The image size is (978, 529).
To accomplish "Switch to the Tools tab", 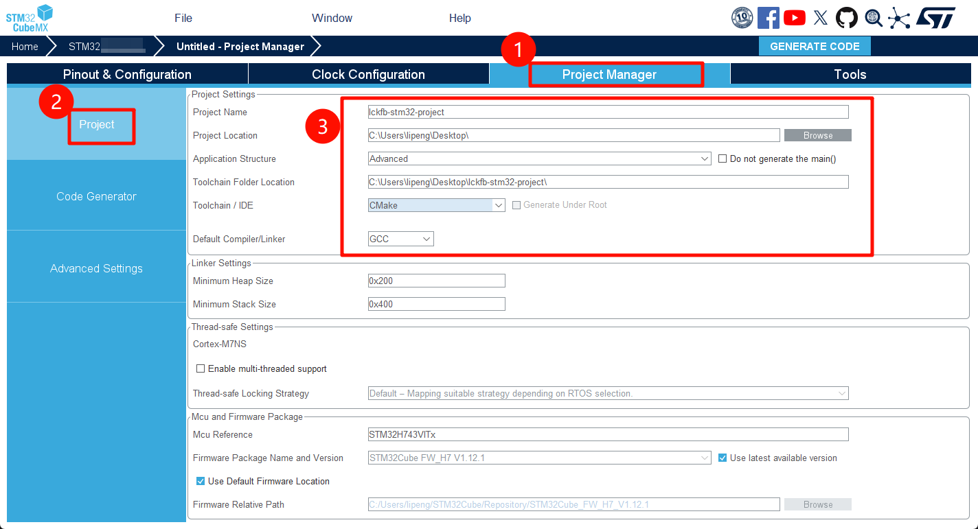I will coord(850,74).
